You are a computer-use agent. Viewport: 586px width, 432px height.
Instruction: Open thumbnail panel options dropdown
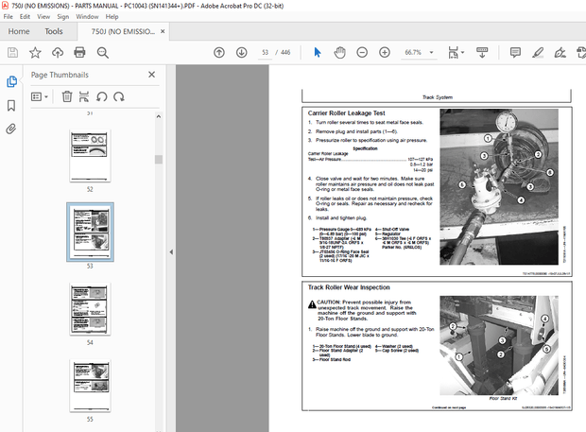[x=40, y=96]
